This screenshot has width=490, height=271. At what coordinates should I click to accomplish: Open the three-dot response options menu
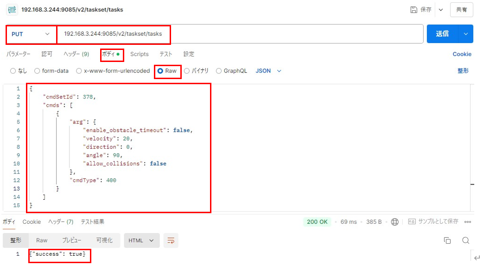467,222
